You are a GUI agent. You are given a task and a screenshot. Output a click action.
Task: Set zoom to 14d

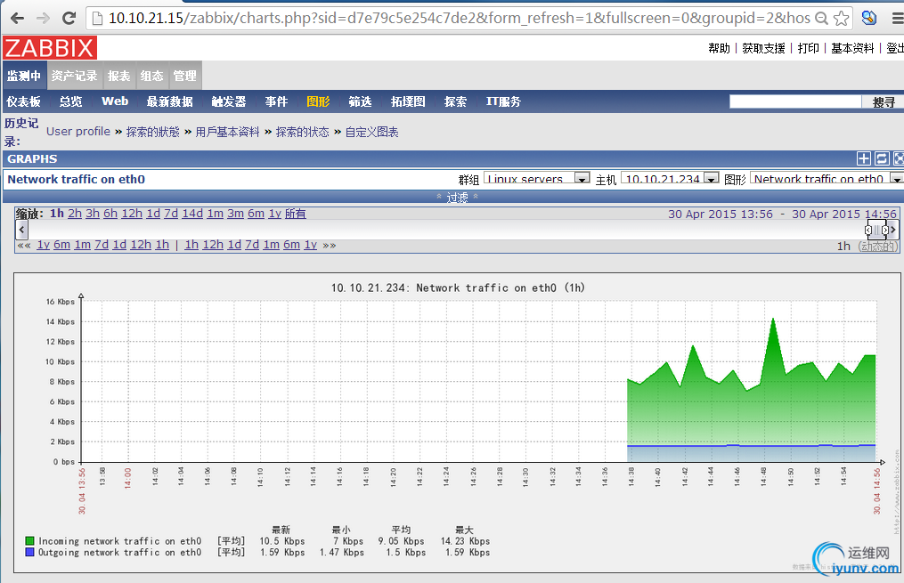pyautogui.click(x=192, y=214)
